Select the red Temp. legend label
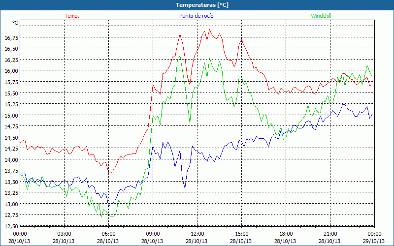394x246 pixels. [72, 16]
